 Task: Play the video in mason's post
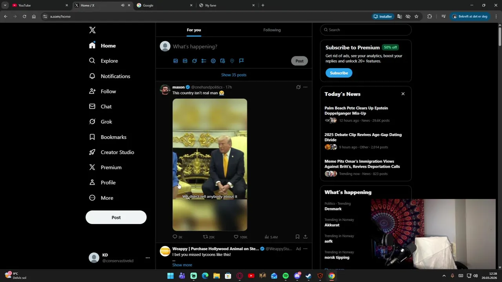tap(210, 165)
